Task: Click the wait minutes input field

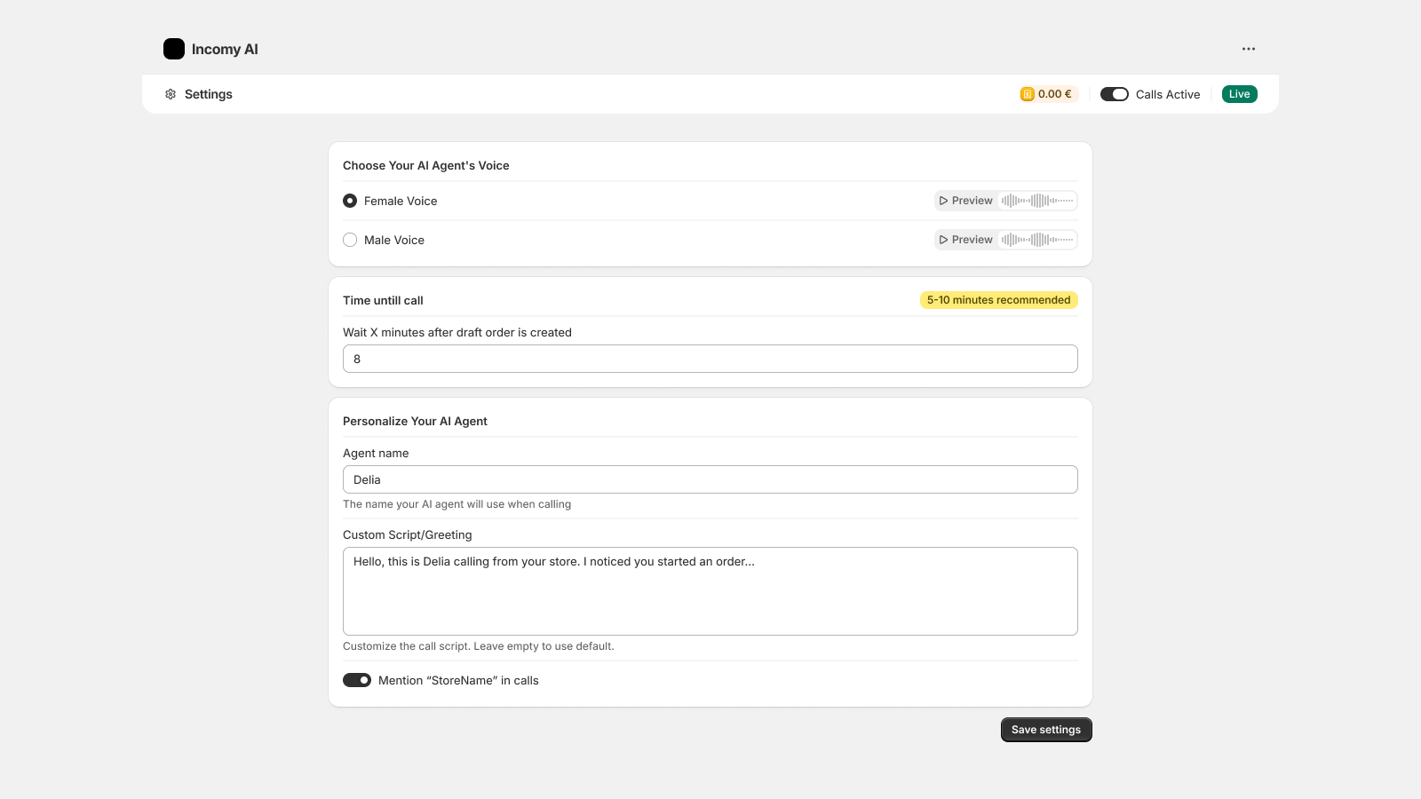Action: click(710, 359)
